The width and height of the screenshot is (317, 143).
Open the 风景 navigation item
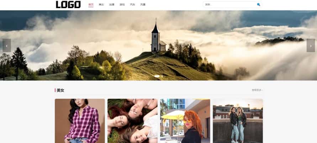point(143,5)
